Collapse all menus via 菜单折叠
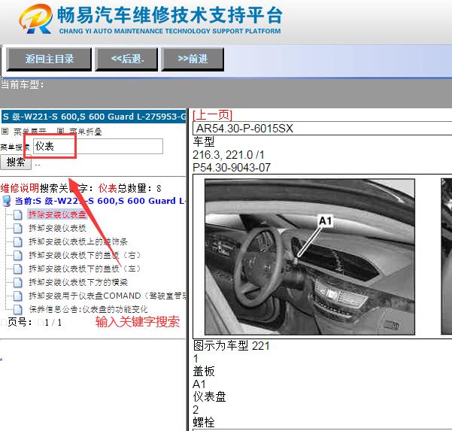The width and height of the screenshot is (452, 431). coord(86,132)
